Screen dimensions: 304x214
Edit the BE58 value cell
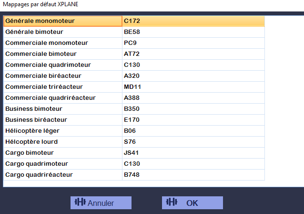193,32
